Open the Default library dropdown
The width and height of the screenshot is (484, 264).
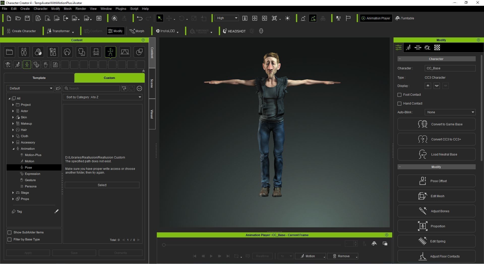pyautogui.click(x=30, y=88)
